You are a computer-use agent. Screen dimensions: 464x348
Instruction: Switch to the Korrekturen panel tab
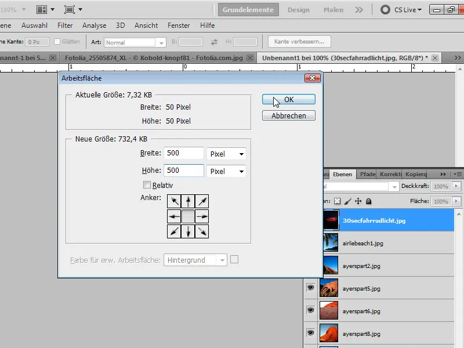coord(390,175)
